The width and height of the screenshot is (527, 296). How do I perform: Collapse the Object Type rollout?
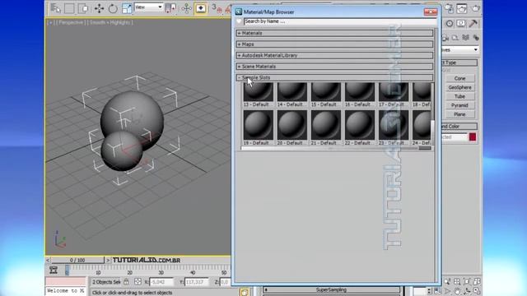point(459,62)
